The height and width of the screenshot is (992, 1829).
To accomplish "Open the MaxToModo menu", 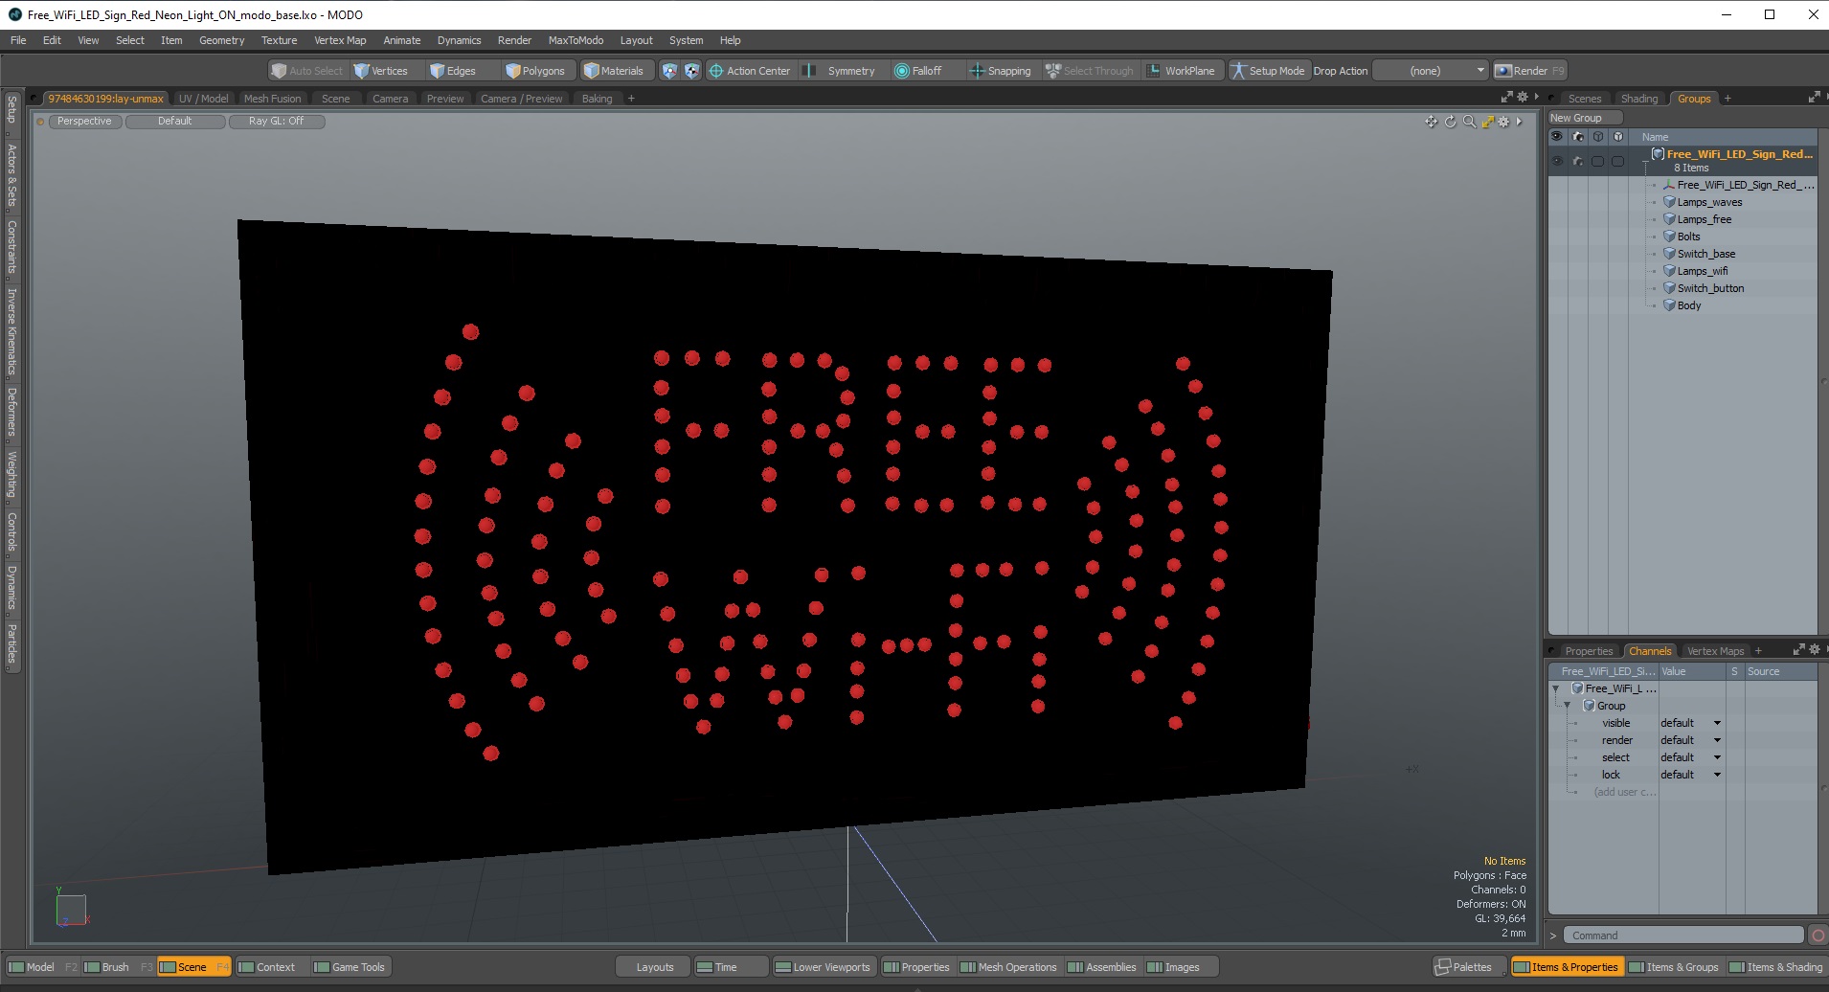I will pos(576,40).
